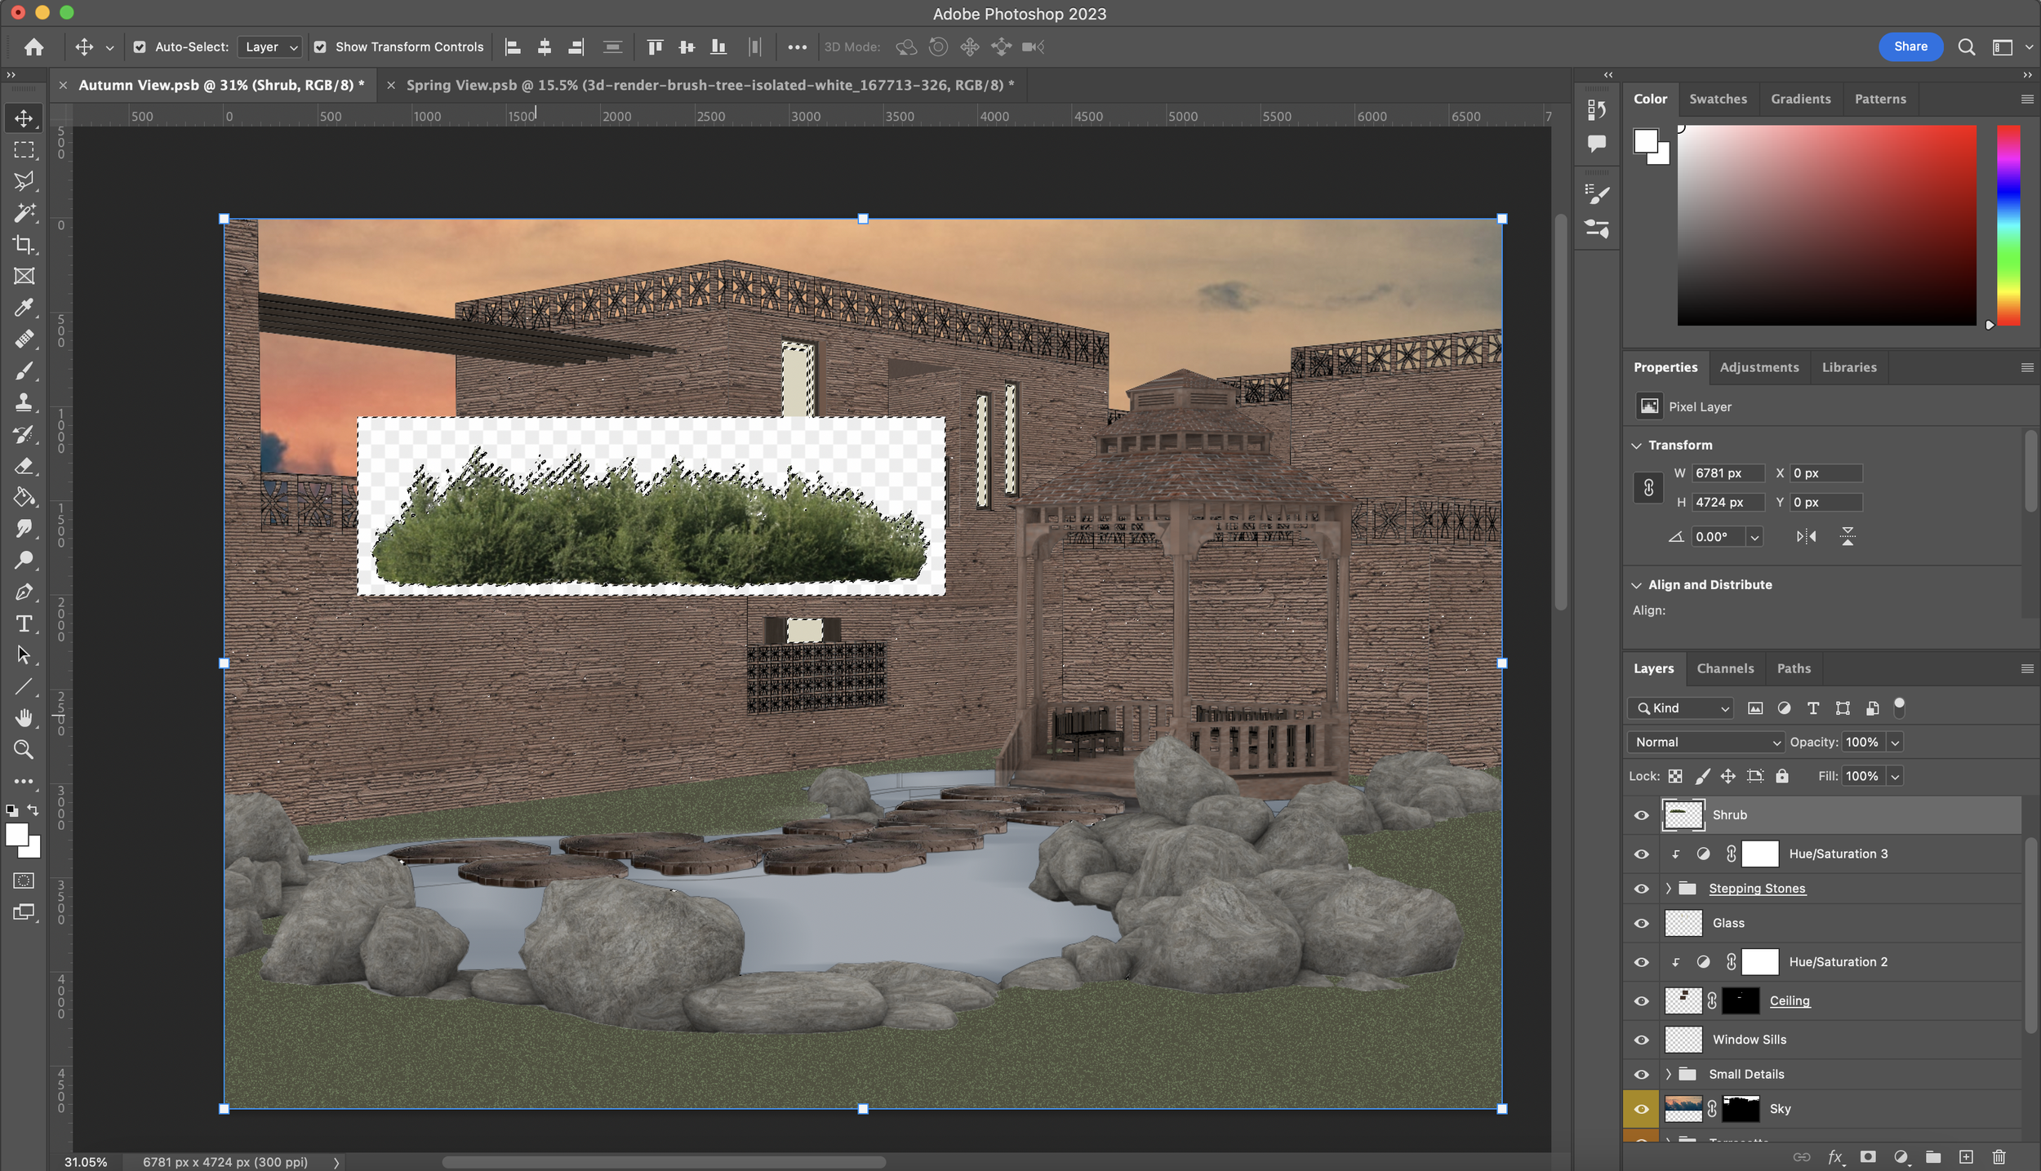Hide the Glass layer
Screen dimensions: 2041x1171
click(1641, 924)
